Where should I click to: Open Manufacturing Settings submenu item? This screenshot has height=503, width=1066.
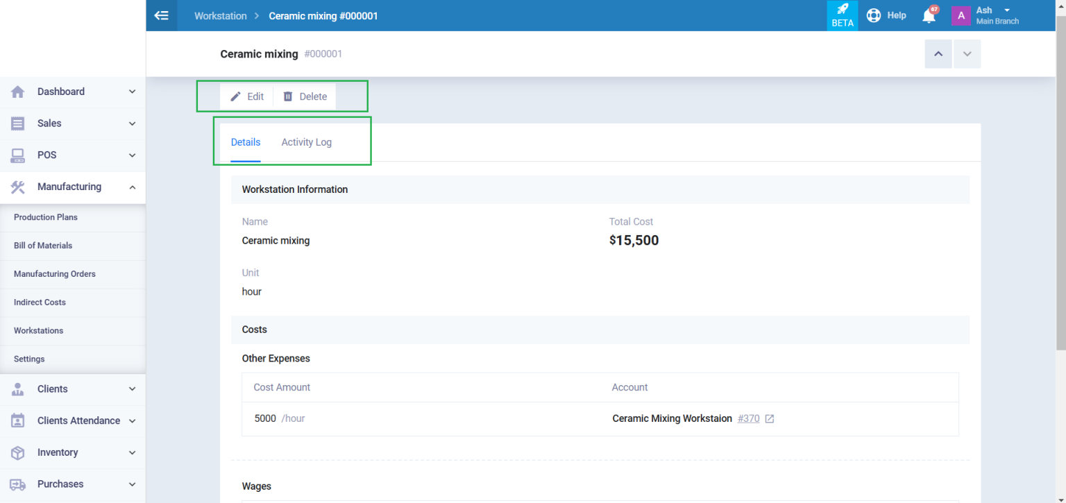tap(73, 359)
